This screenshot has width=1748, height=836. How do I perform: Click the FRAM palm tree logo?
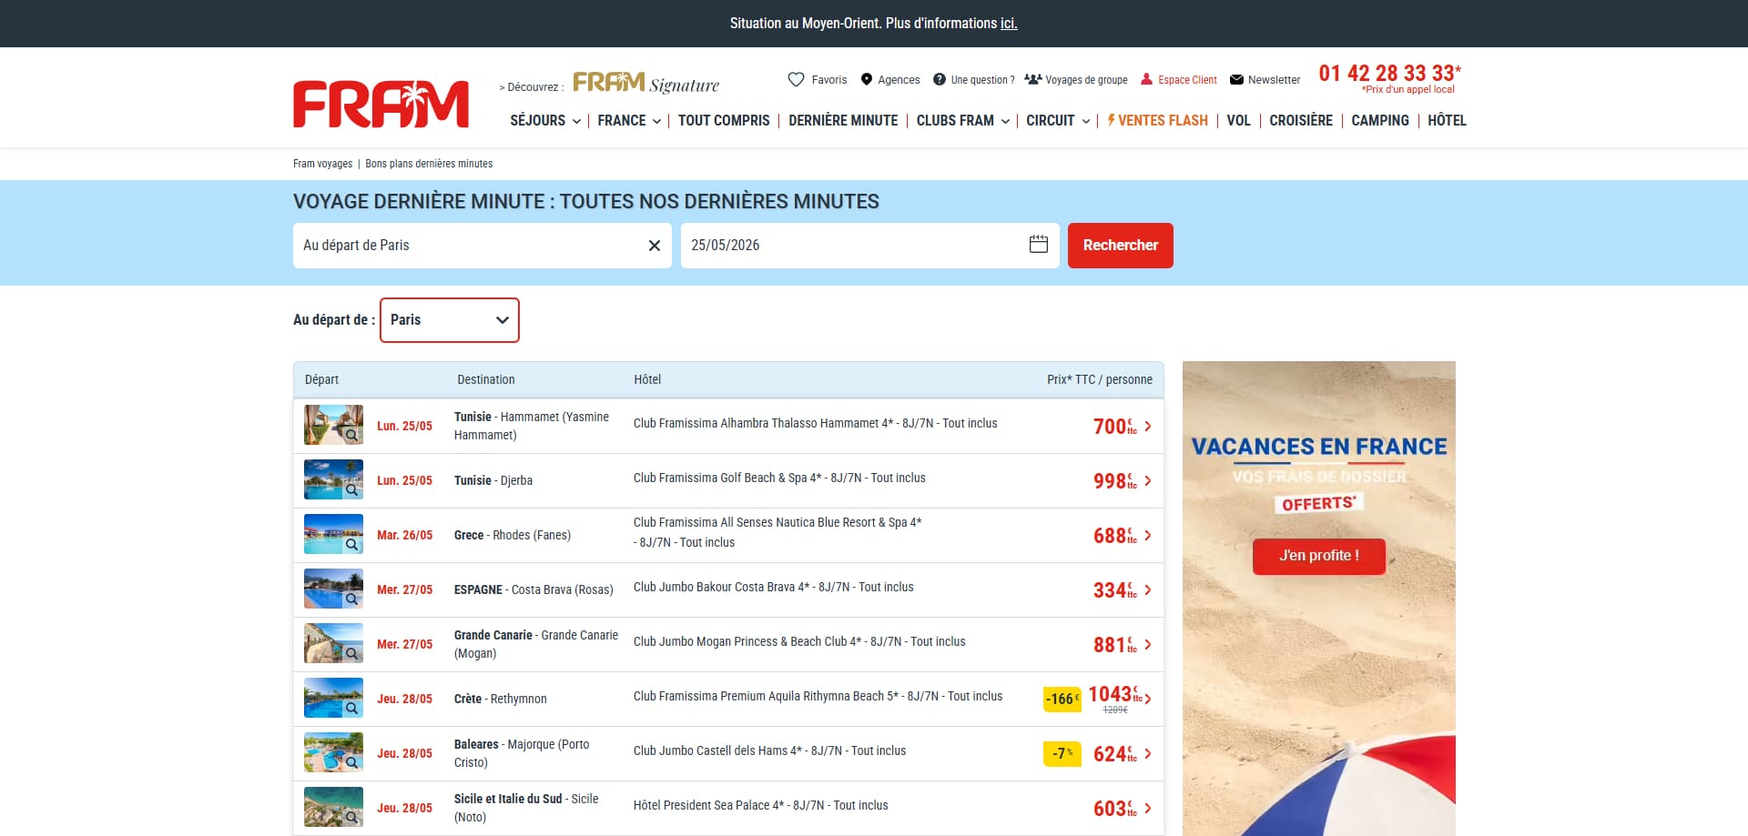click(x=381, y=104)
